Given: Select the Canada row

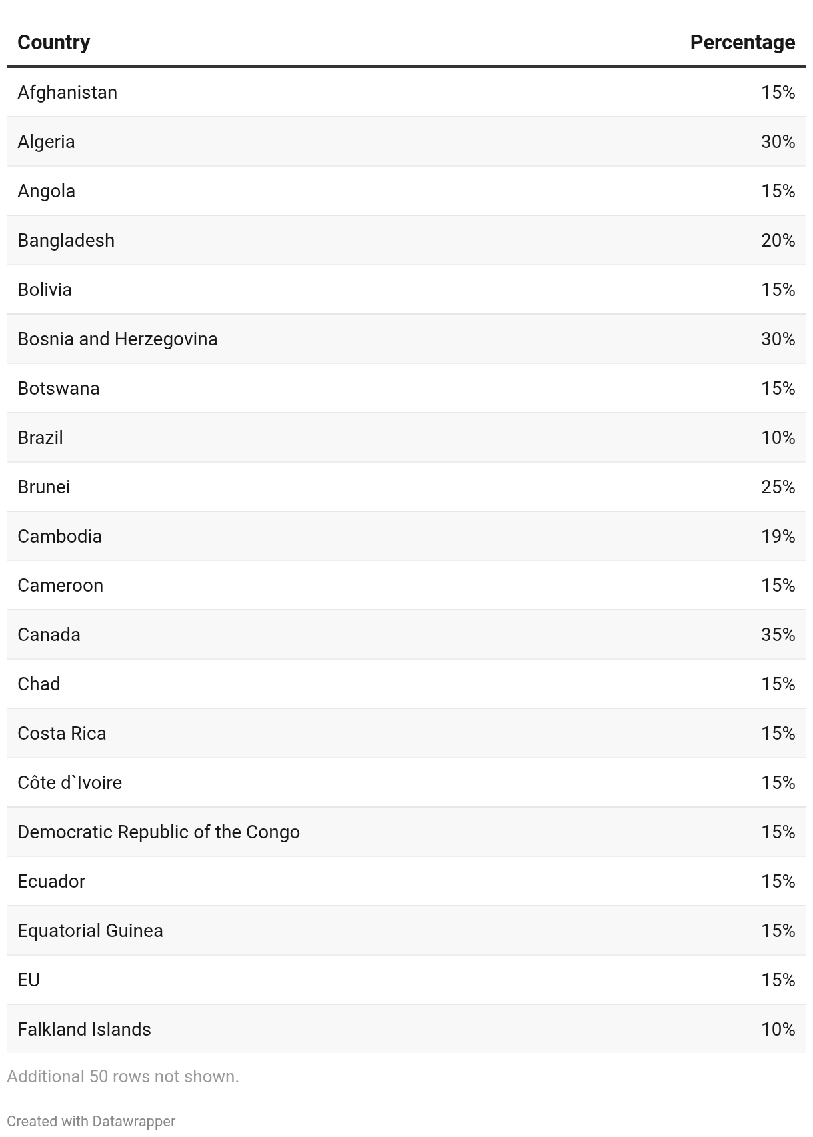Looking at the screenshot, I should click(406, 635).
